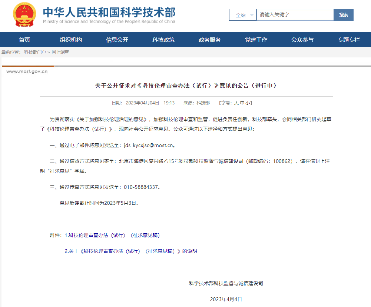Click 网上调查 breadcrumb link
This screenshot has width=371, height=307.
point(60,52)
